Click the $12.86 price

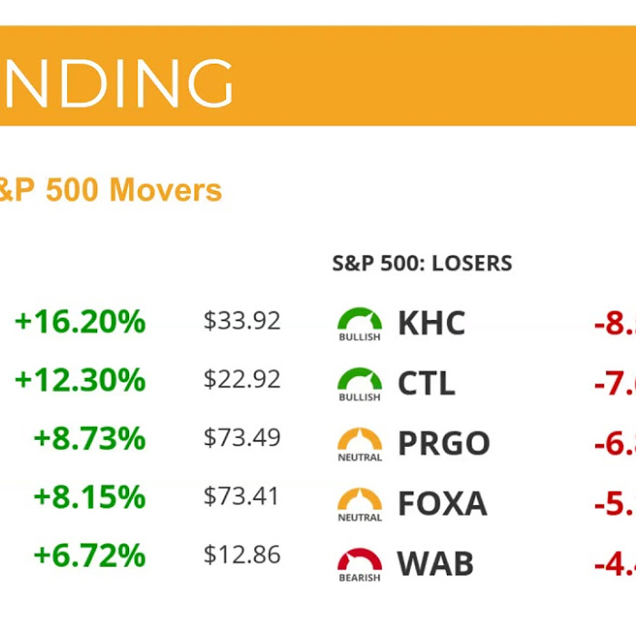pyautogui.click(x=242, y=554)
